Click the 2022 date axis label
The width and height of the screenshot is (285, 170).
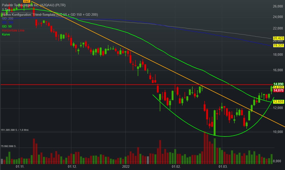(126, 166)
